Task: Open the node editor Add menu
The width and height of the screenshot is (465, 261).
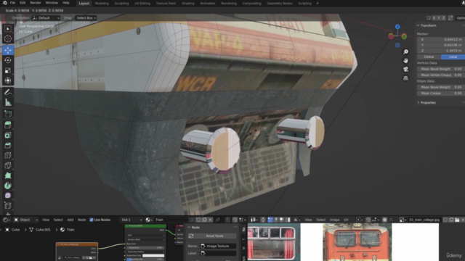Action: tap(70, 220)
